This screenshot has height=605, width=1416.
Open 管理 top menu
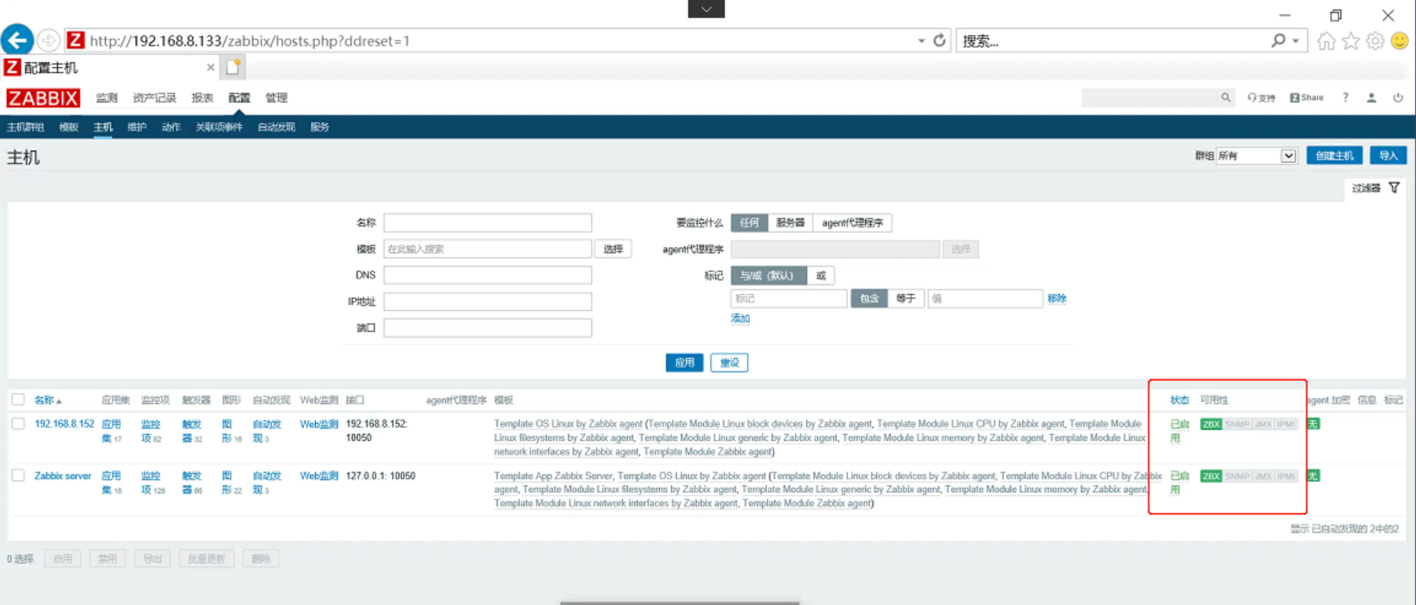click(276, 98)
